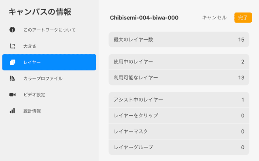
Task: Cancel with the キャンセル button
Action: [214, 17]
